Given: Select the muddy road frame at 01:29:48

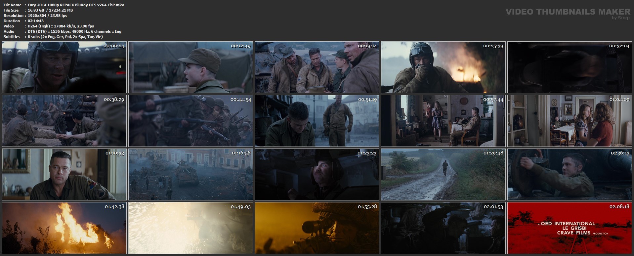Looking at the screenshot, I should pos(443,174).
